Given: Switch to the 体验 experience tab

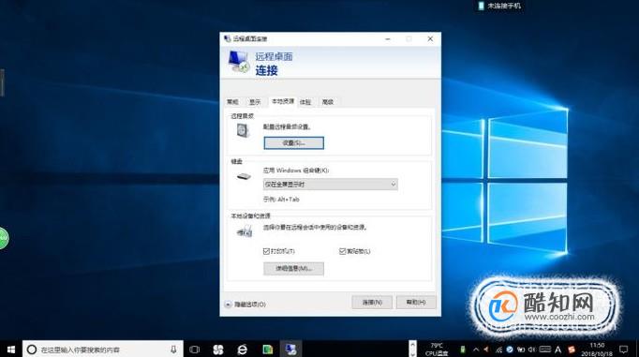Looking at the screenshot, I should tap(305, 102).
